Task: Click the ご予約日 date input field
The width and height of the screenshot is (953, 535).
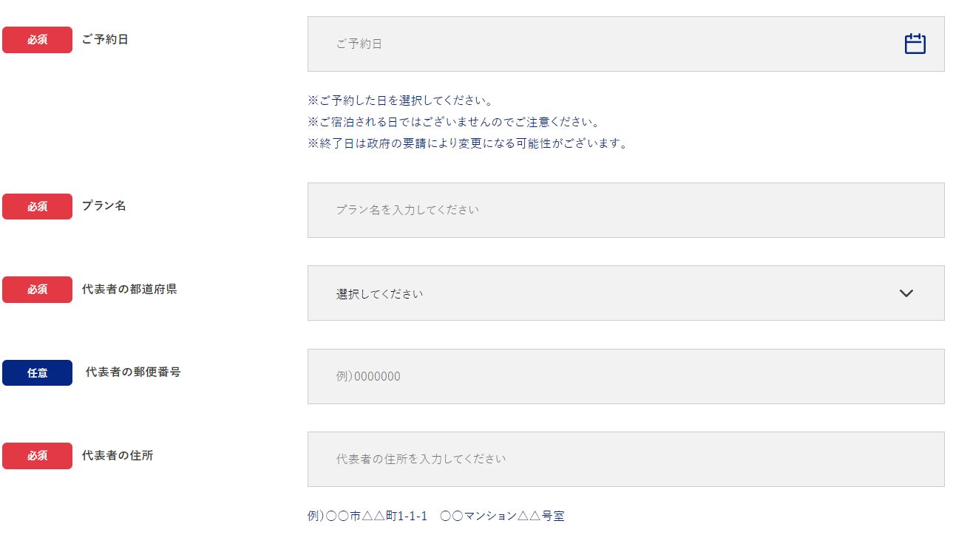Action: 591,44
